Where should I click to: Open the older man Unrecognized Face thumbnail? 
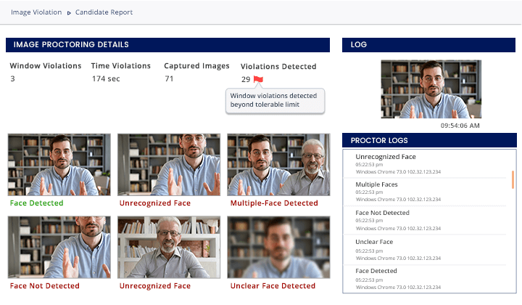pyautogui.click(x=169, y=247)
